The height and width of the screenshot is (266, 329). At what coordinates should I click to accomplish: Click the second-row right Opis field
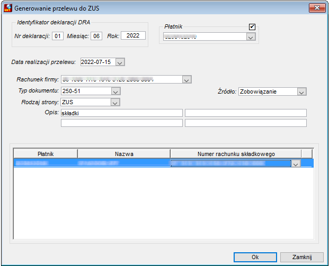pyautogui.click(x=246, y=123)
